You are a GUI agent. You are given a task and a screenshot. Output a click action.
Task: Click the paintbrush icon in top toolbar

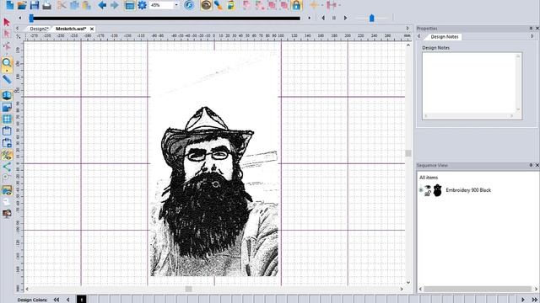(x=219, y=5)
